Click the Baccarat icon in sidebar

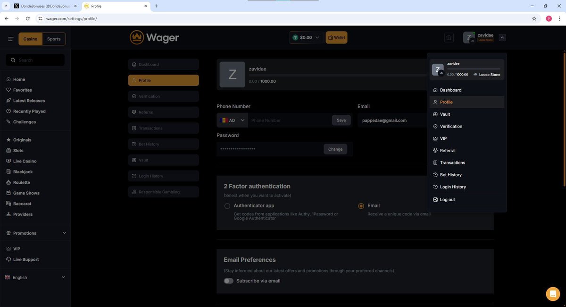pyautogui.click(x=8, y=204)
